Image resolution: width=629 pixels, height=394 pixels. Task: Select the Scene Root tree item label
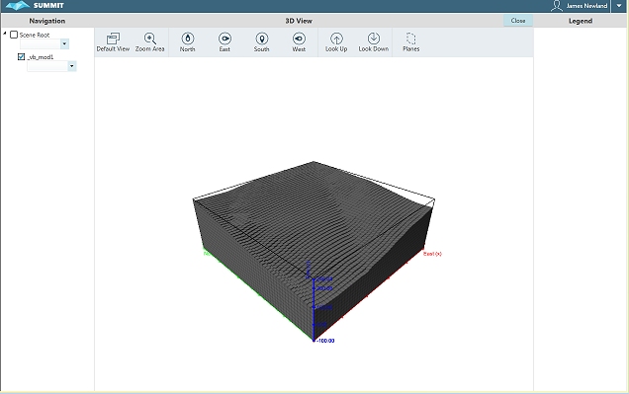35,35
